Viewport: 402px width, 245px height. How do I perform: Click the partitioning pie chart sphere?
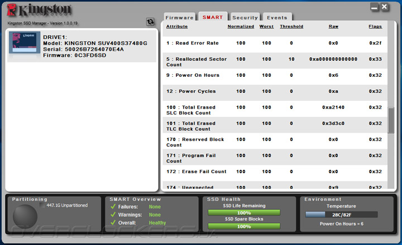[25, 217]
